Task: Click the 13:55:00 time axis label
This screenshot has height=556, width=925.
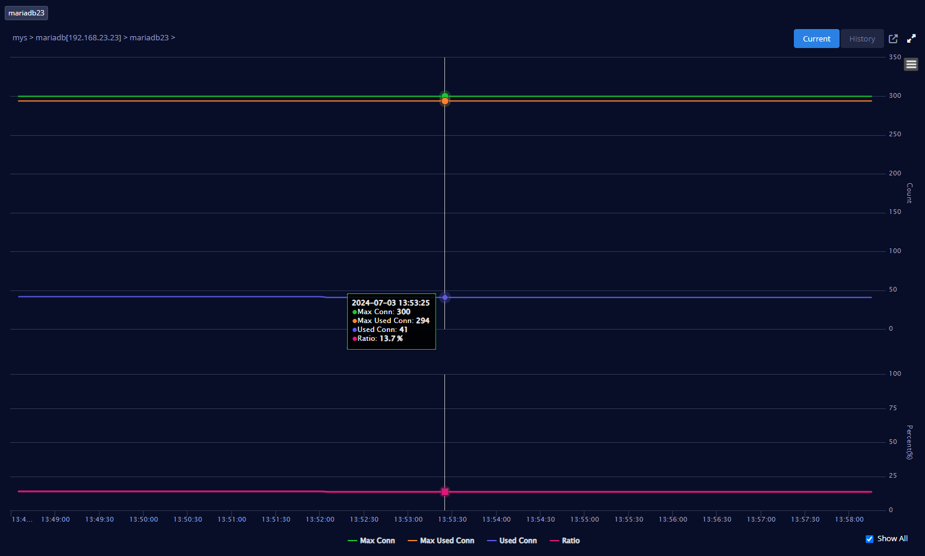Action: tap(584, 519)
